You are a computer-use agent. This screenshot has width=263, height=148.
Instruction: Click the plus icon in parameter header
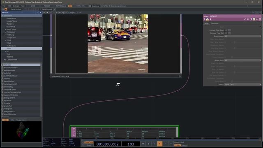(x=257, y=19)
